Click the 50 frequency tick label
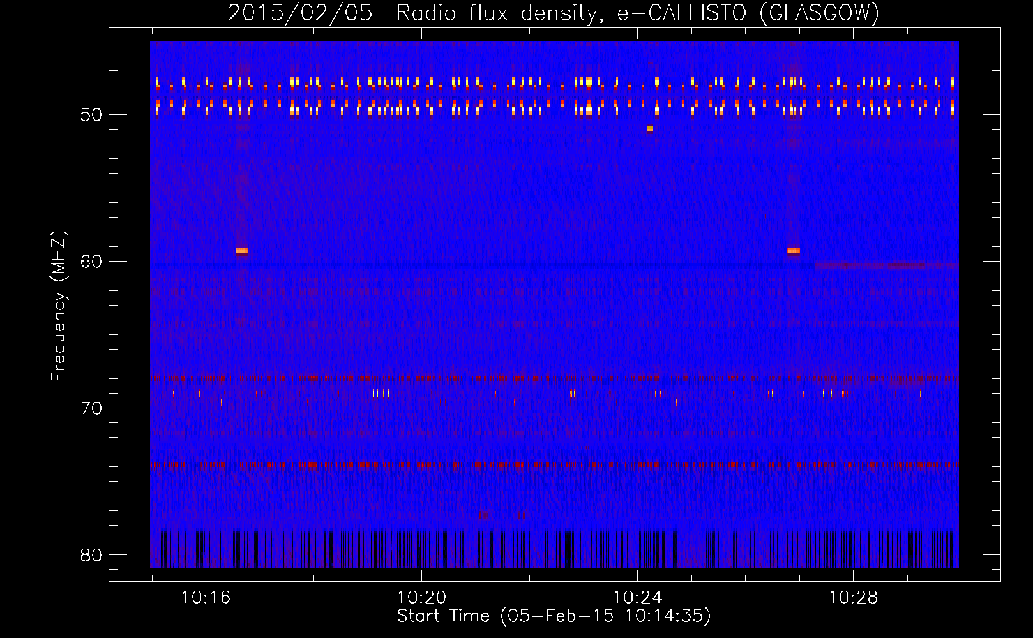The width and height of the screenshot is (1033, 638). click(x=91, y=115)
